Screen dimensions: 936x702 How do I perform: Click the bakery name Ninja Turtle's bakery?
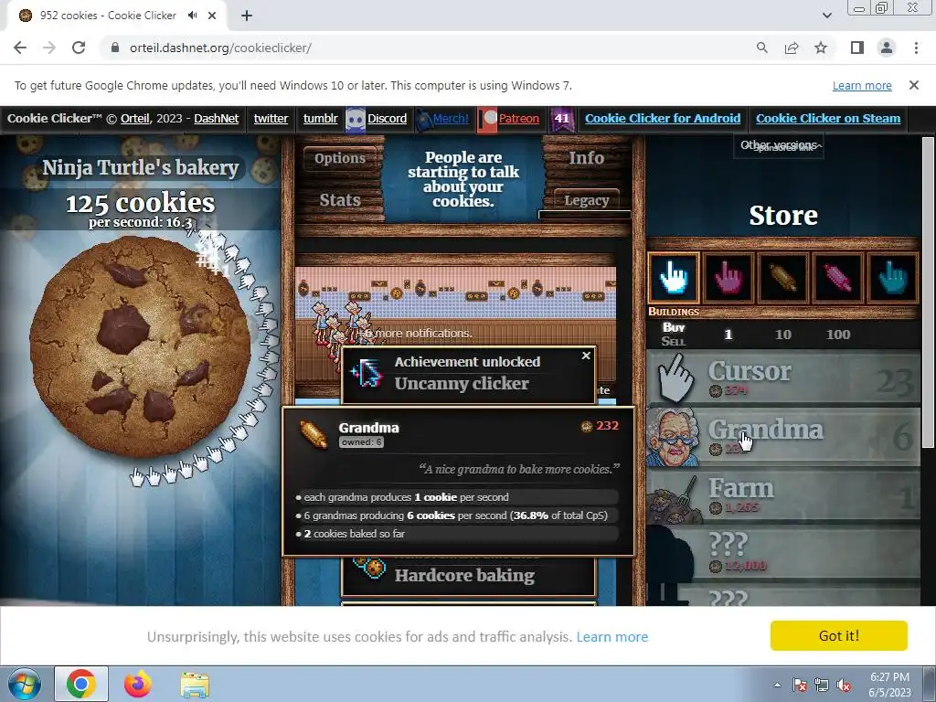pyautogui.click(x=140, y=168)
